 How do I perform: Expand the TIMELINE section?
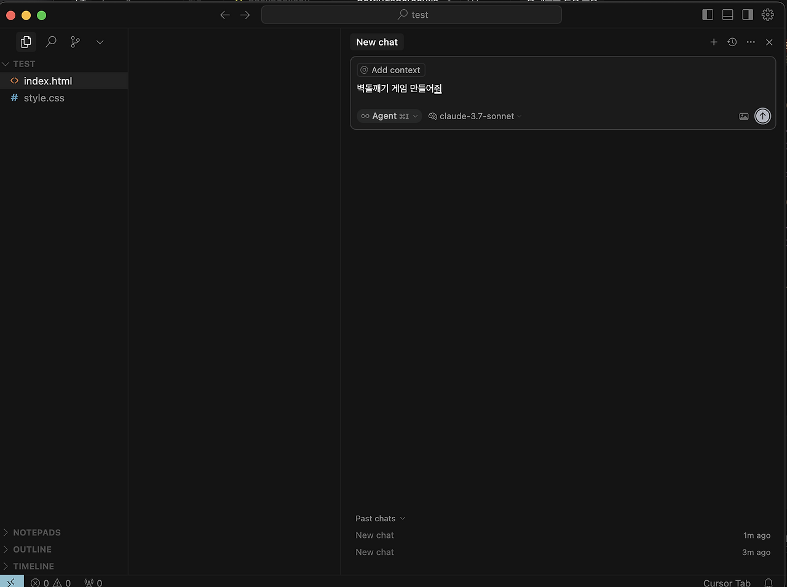64,566
